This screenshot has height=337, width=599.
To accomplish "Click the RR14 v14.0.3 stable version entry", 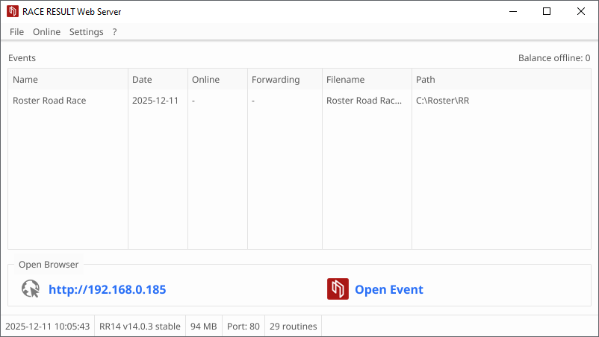I will point(140,327).
